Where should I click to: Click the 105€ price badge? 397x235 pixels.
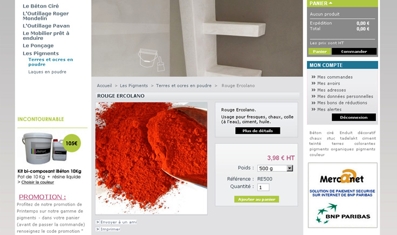72,143
